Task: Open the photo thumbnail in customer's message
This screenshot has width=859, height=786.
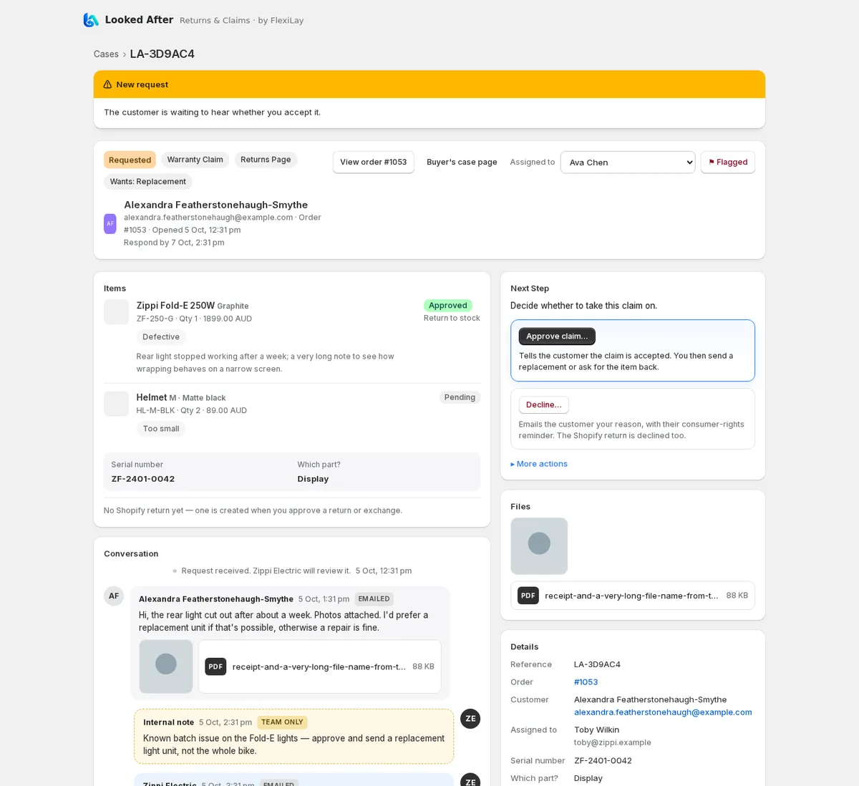Action: coord(166,666)
